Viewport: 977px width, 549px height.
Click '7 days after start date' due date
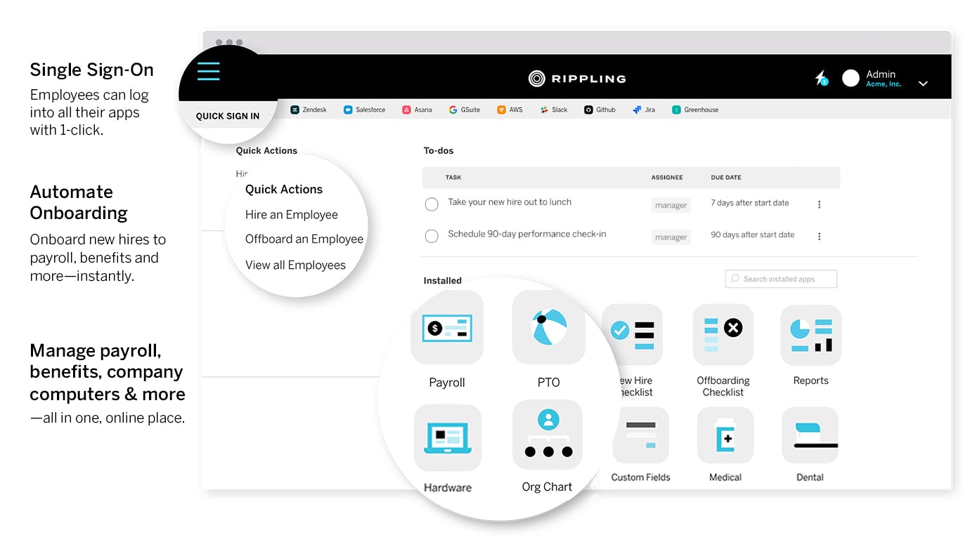[x=750, y=203]
